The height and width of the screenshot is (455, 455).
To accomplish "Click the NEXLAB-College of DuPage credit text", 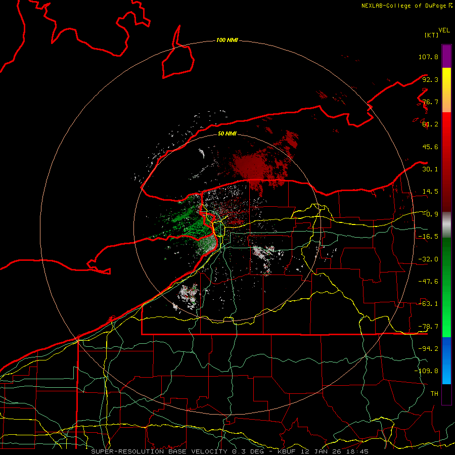I will pyautogui.click(x=406, y=6).
